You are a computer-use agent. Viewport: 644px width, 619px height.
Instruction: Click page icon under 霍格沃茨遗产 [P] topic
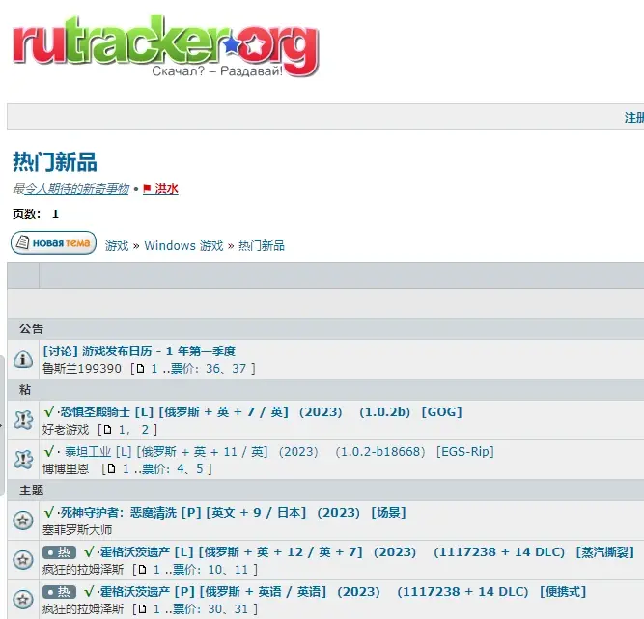142,608
